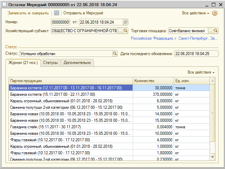Focus Дата последнего обновления field

pos(196,54)
